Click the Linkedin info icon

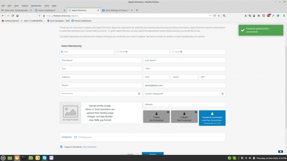click(196, 112)
